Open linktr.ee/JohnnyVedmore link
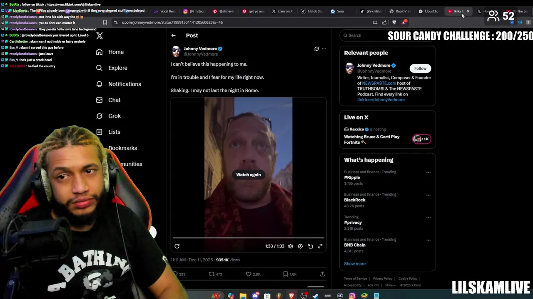Image resolution: width=533 pixels, height=299 pixels. click(381, 100)
